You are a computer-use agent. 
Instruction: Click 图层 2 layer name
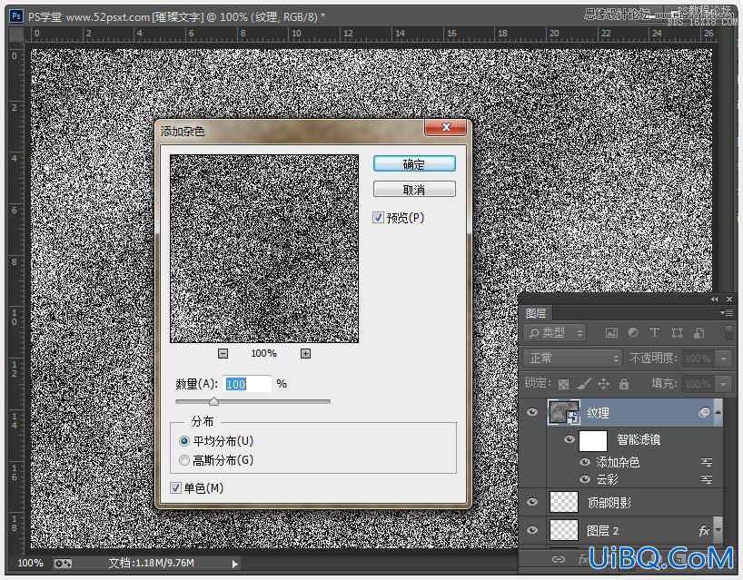pyautogui.click(x=603, y=531)
